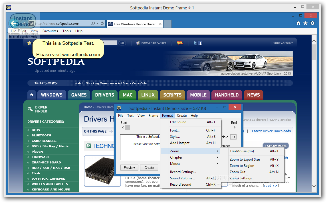
Task: Open the Download Basket
Action: (x=152, y=43)
